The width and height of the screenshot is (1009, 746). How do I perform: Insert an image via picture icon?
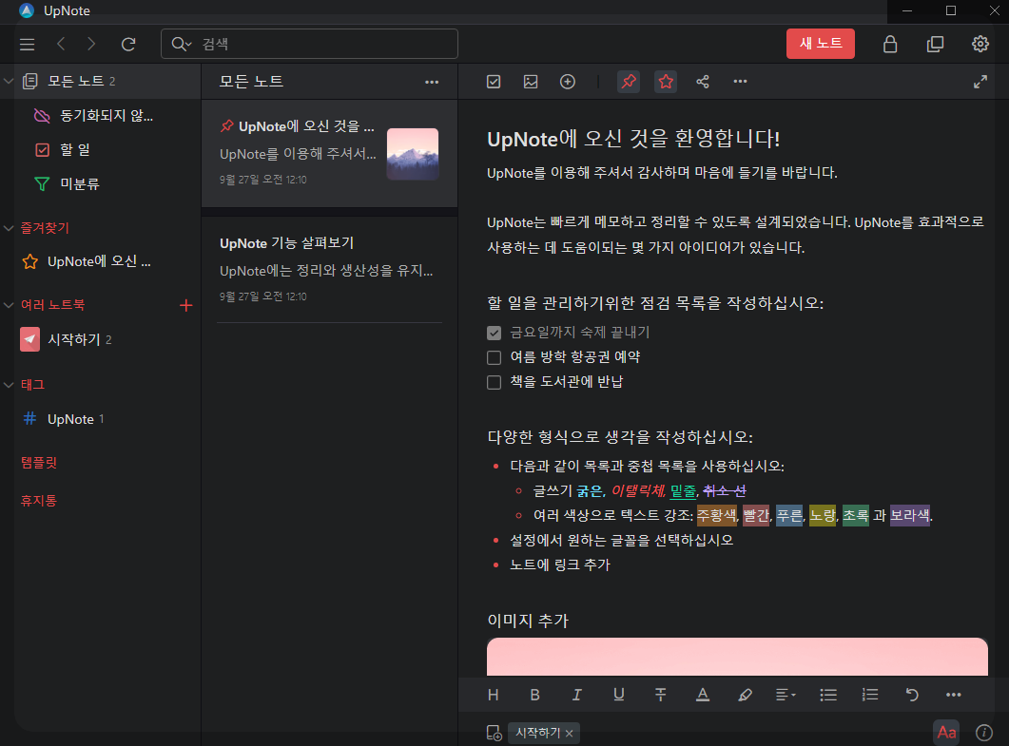pos(531,82)
